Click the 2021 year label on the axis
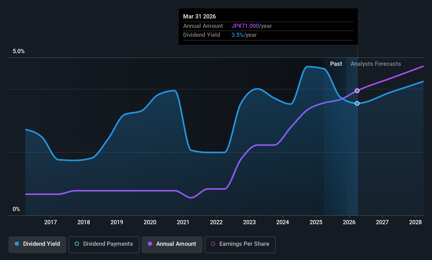 [x=183, y=222]
